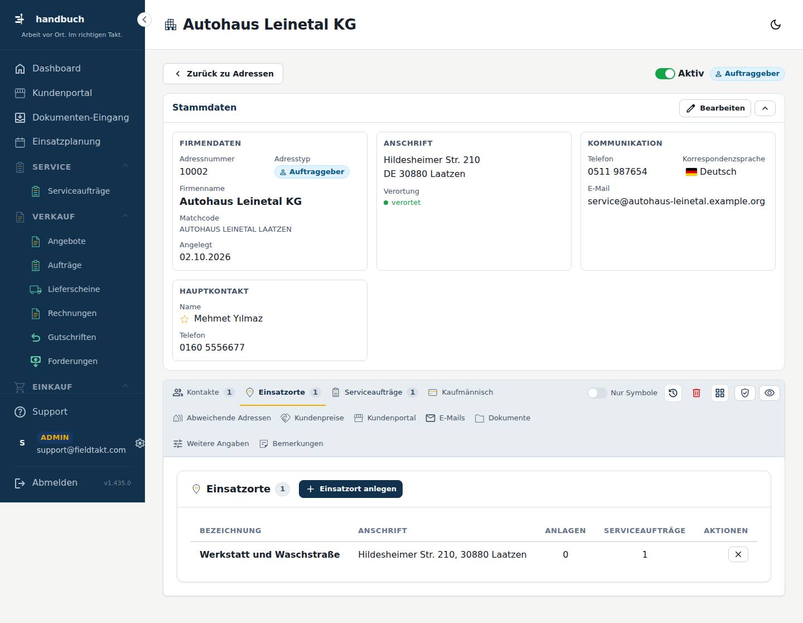Open the grid layout icon button
Screen dimensions: 803x623
(x=720, y=393)
